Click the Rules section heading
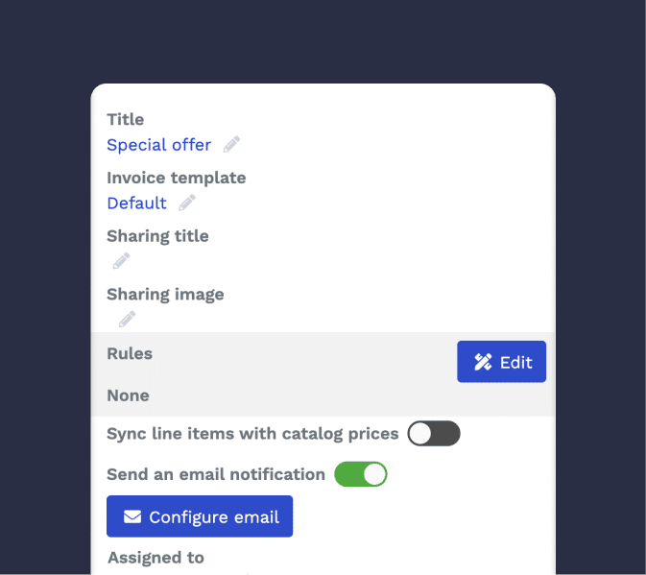The image size is (646, 575). tap(130, 353)
